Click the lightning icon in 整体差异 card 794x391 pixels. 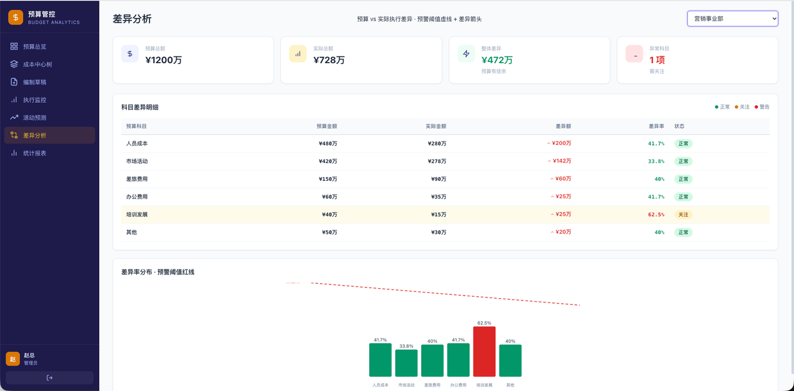click(466, 54)
